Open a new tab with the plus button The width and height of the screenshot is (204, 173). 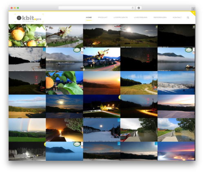click(193, 9)
